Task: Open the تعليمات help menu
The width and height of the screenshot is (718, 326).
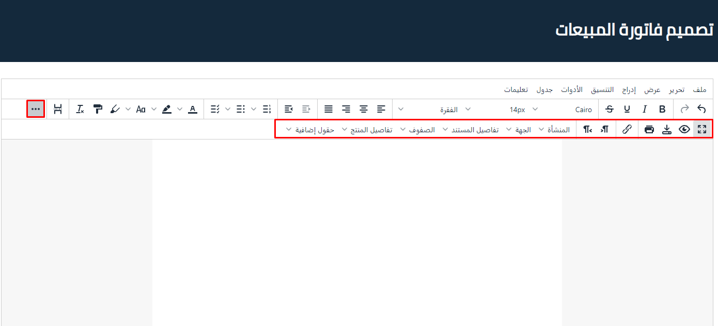Action: tap(516, 89)
